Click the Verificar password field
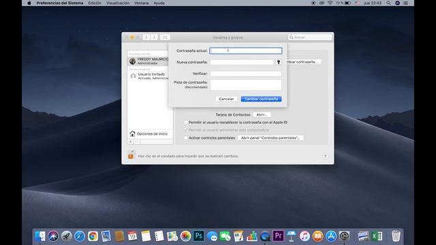The width and height of the screenshot is (436, 245). (246, 73)
